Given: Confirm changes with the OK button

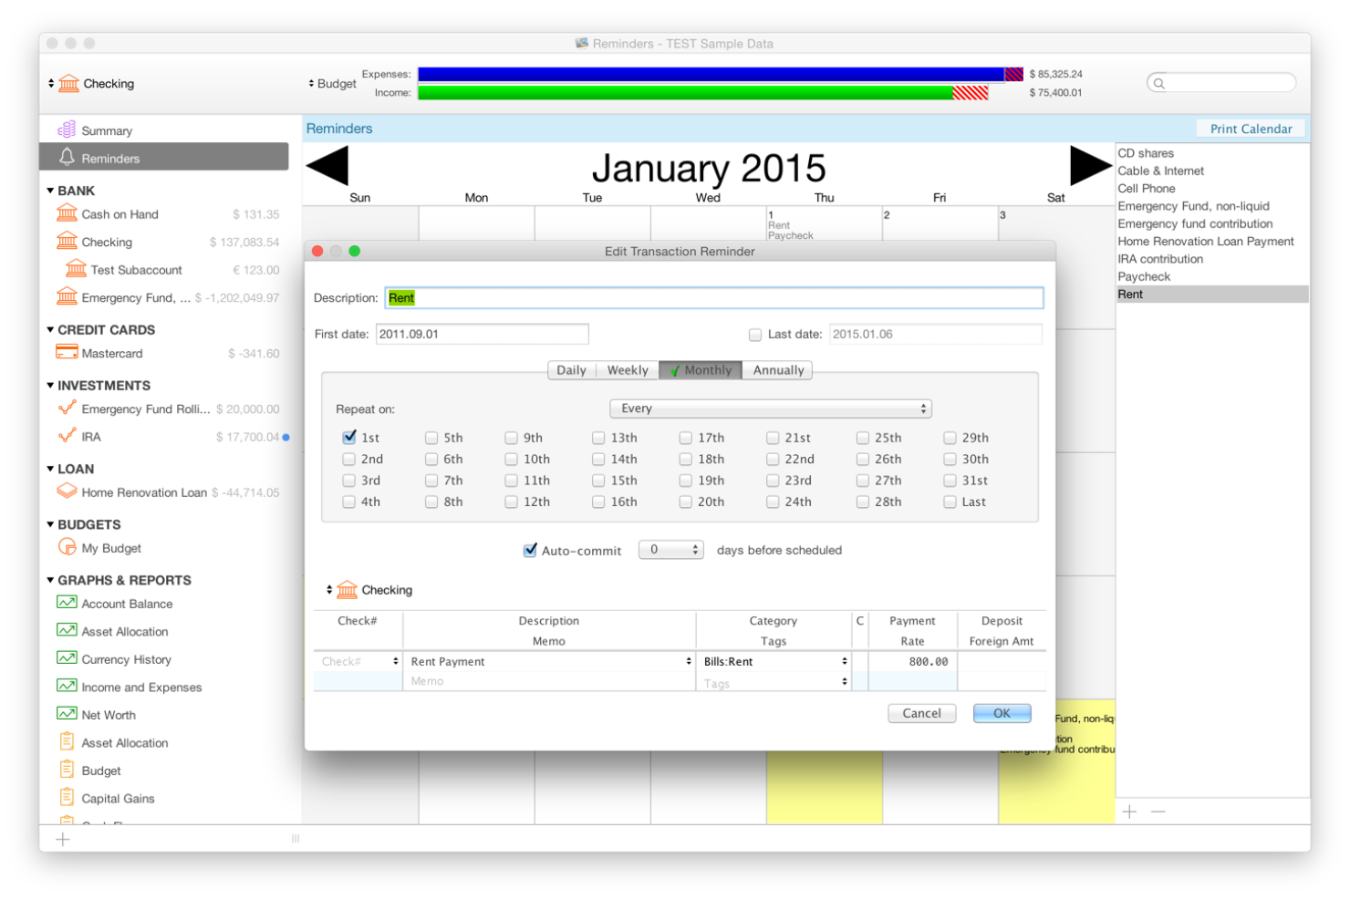Looking at the screenshot, I should [1002, 713].
